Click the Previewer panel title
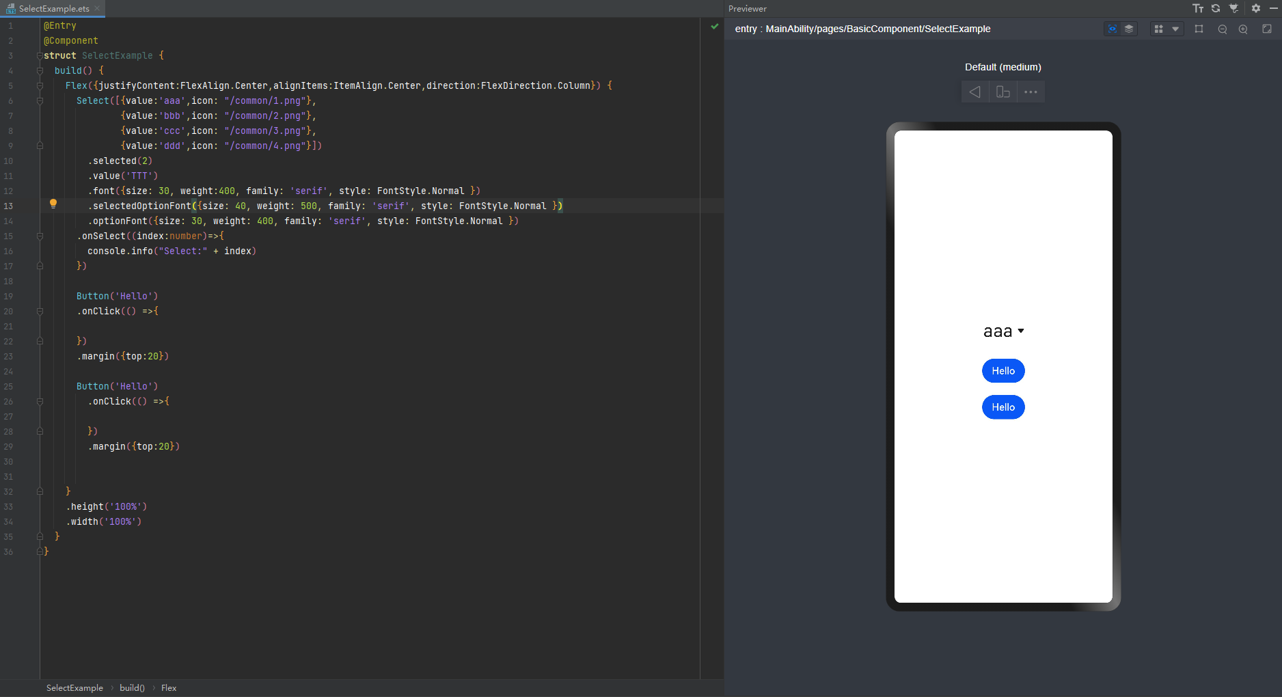 pos(748,9)
